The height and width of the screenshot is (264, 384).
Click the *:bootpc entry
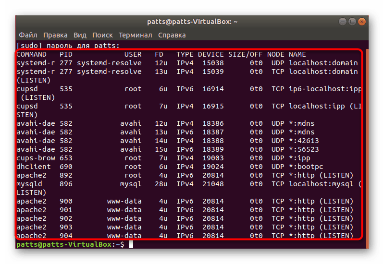tap(306, 167)
